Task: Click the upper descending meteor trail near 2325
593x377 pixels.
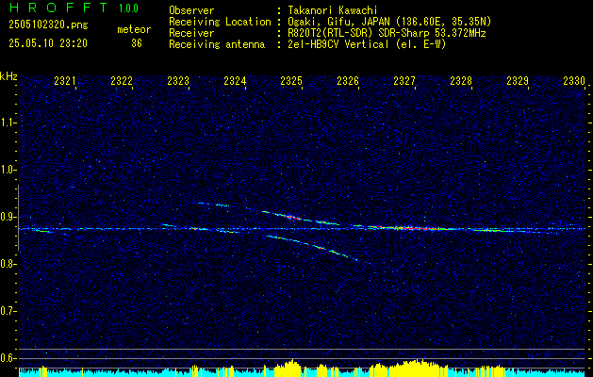Action: point(291,216)
